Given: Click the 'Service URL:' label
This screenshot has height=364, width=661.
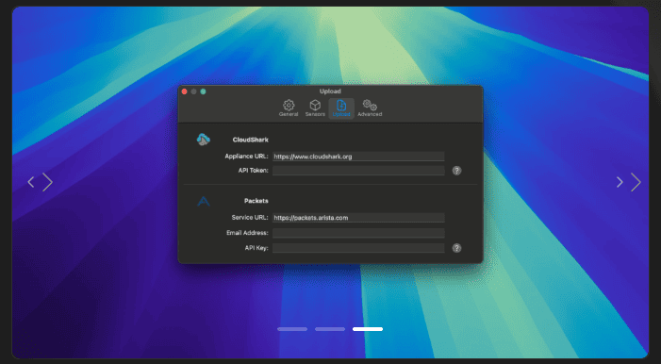Looking at the screenshot, I should point(250,217).
